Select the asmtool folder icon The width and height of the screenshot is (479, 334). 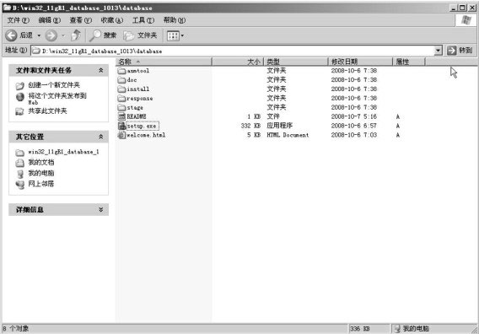pos(121,71)
